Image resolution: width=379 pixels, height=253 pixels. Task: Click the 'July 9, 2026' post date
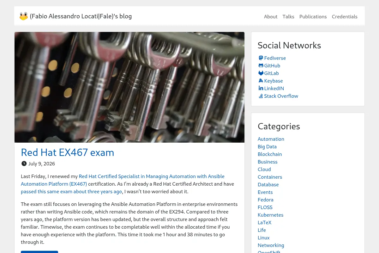coord(42,164)
